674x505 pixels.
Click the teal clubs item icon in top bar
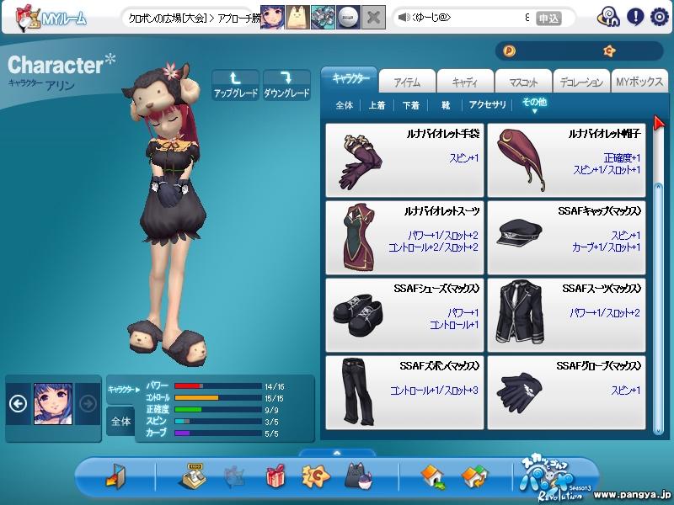tap(323, 17)
